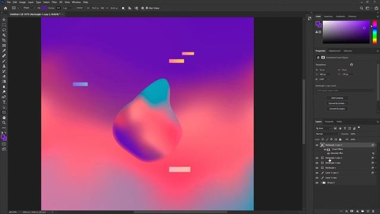380x214 pixels.
Task: Click the rainbow hue slider
Action: (375, 32)
